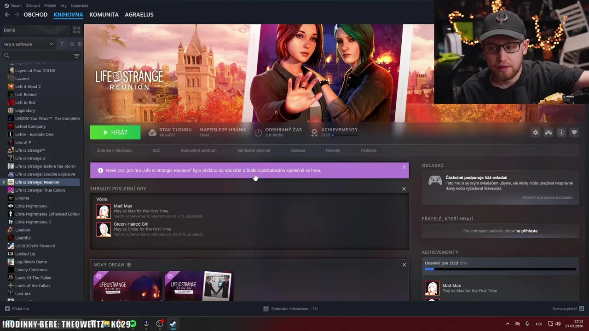Go to the KOMUNITA tab

click(104, 15)
